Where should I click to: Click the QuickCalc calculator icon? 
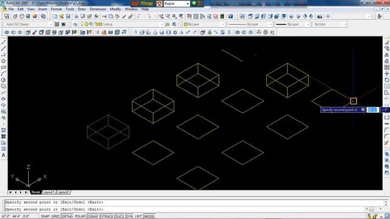[222, 16]
